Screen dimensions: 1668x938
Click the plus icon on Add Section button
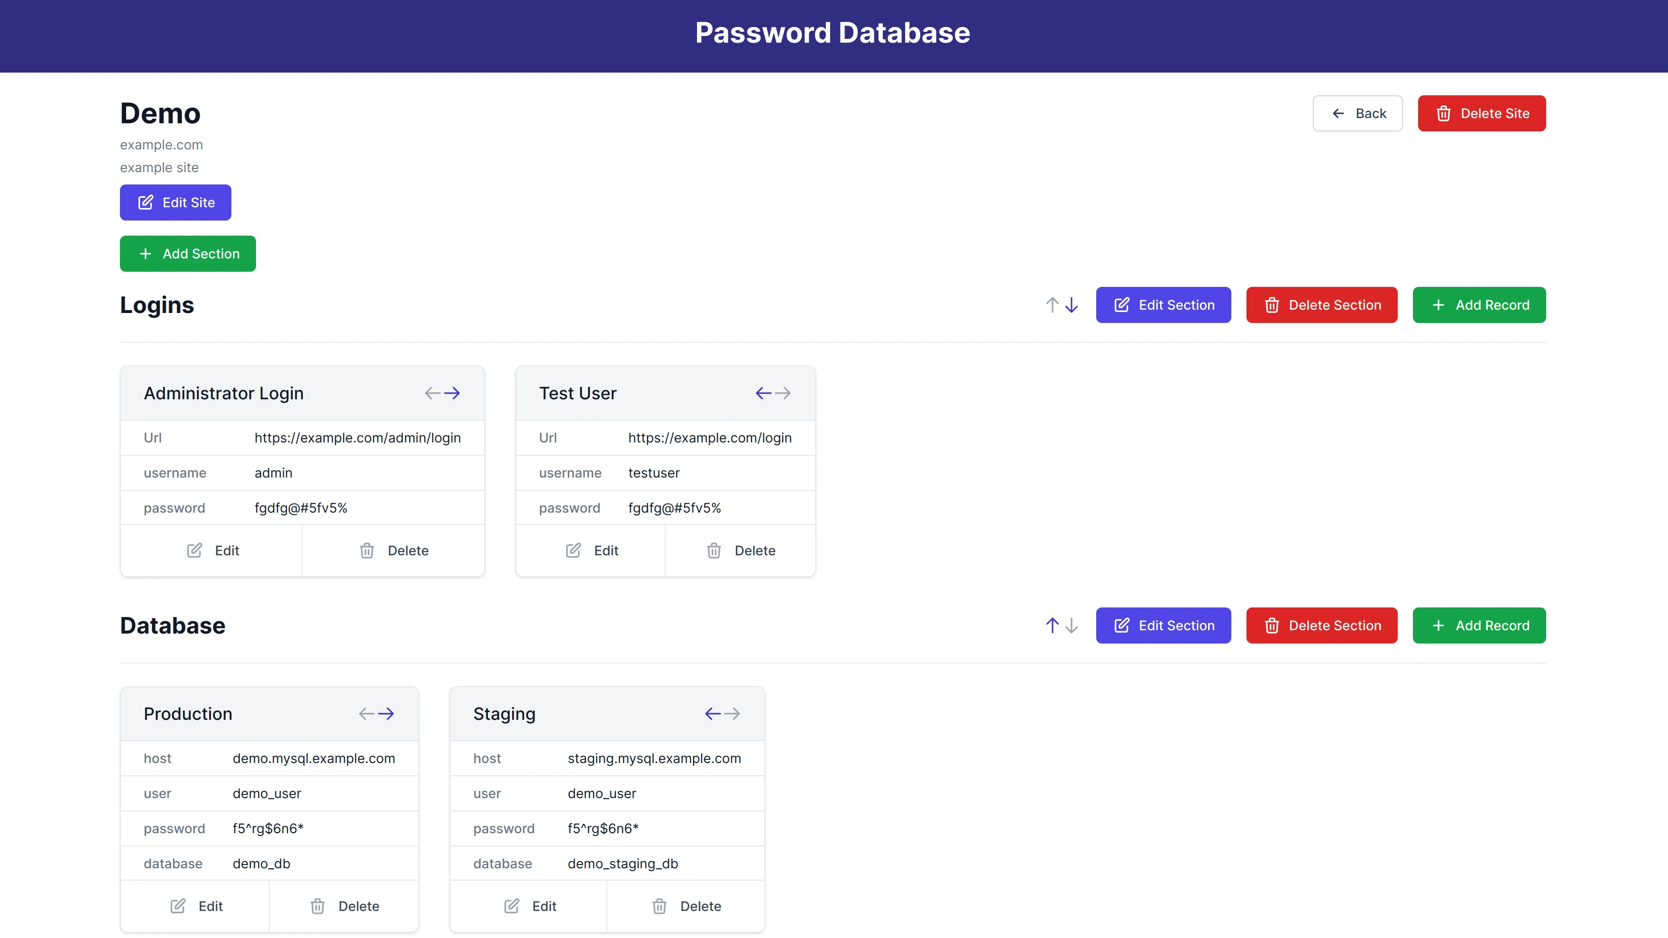pyautogui.click(x=145, y=254)
